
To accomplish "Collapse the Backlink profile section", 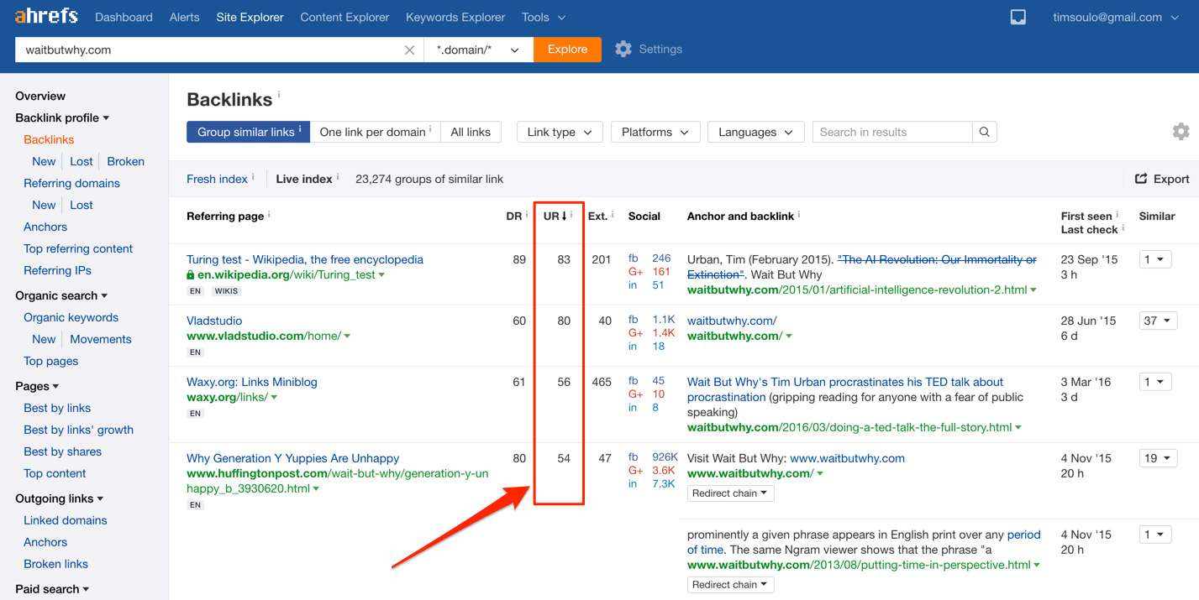I will coord(62,118).
